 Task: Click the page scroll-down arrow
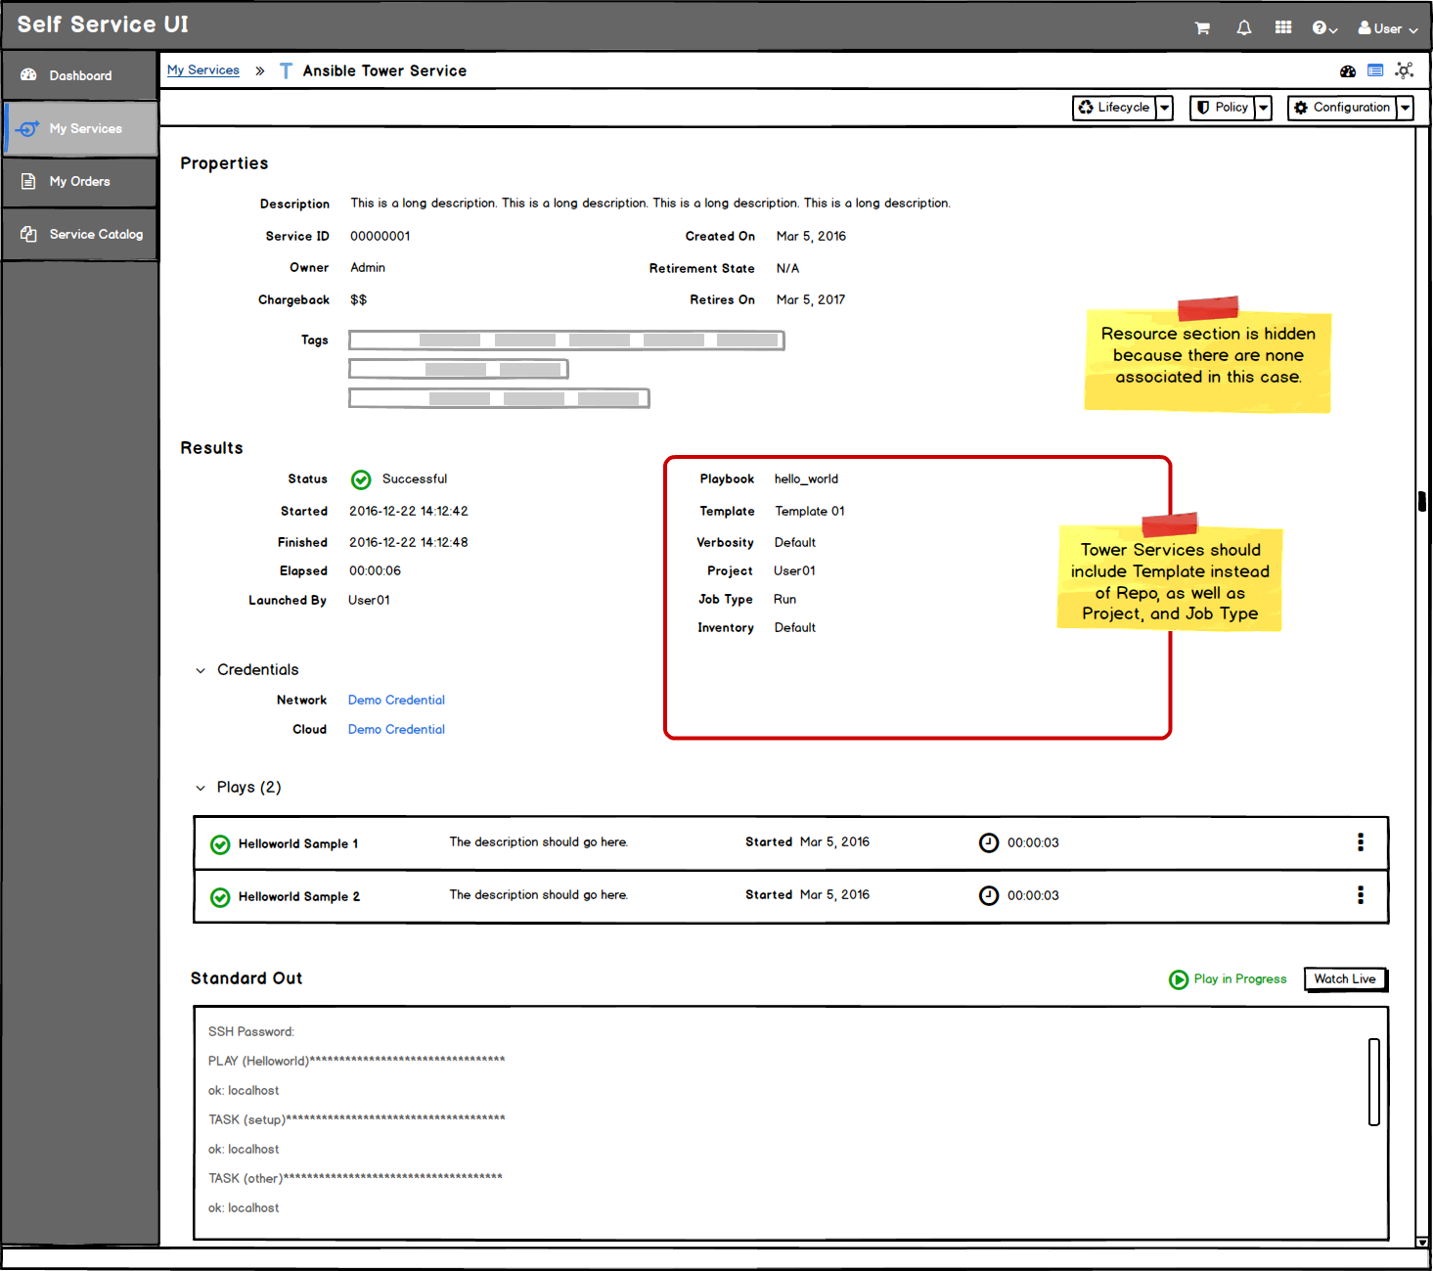pos(1422,1242)
